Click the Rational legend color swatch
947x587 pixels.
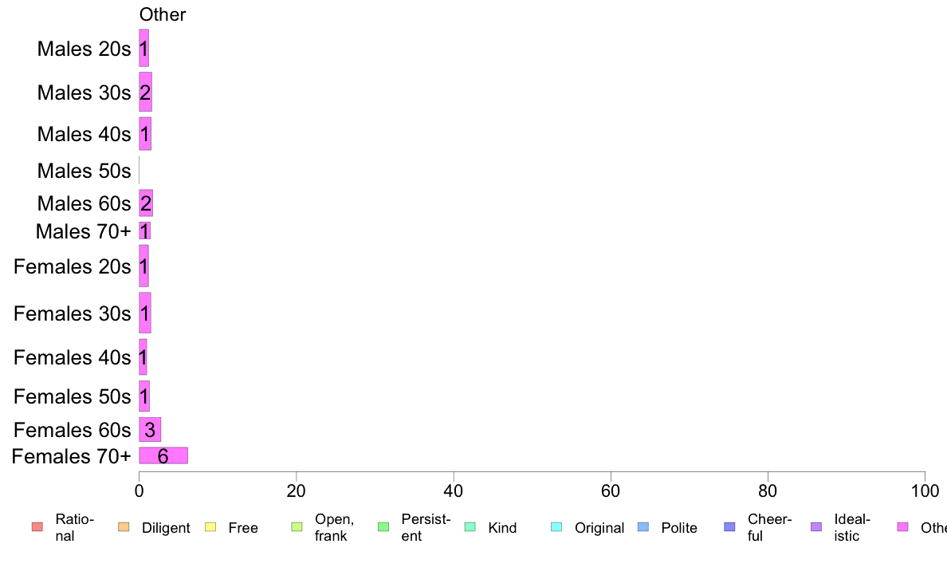click(37, 527)
